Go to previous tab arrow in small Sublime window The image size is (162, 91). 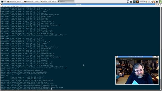(x=117, y=59)
